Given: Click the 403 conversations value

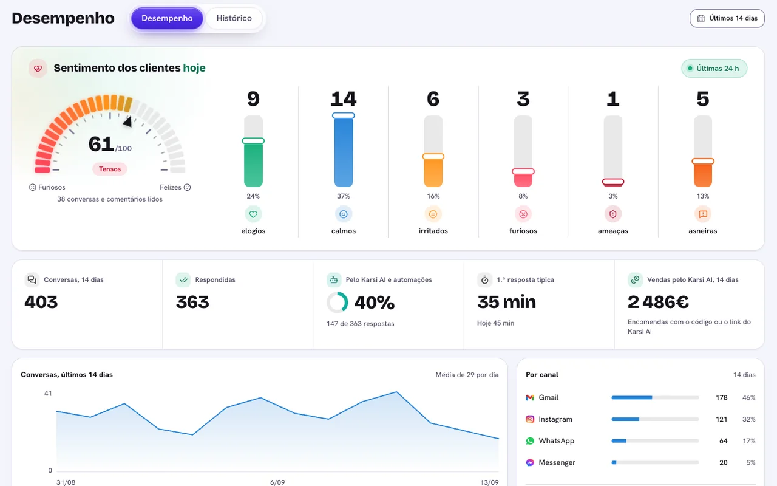Looking at the screenshot, I should 41,302.
